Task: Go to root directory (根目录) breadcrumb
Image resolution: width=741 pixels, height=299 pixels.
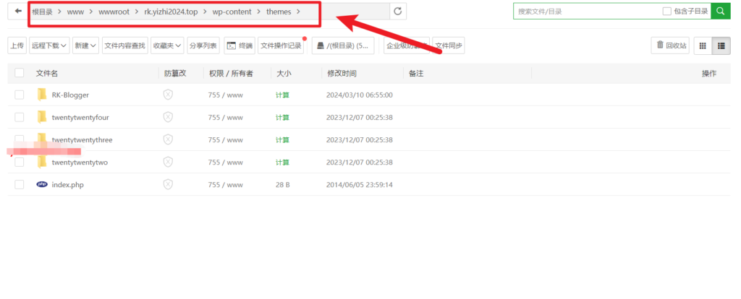Action: [x=43, y=12]
